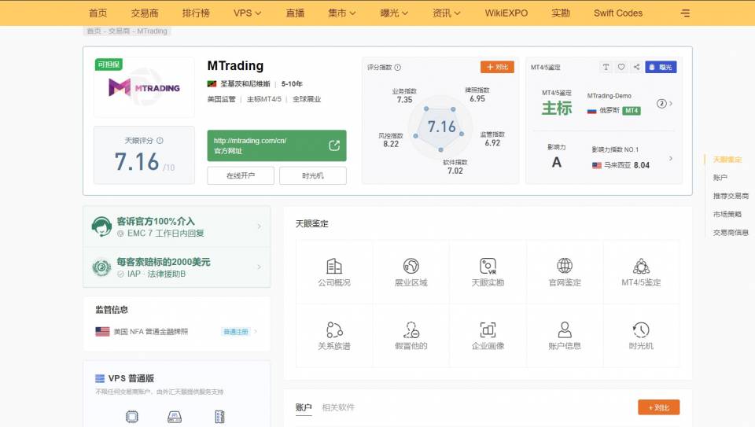The width and height of the screenshot is (755, 427).
Task: Click the orange 对比 button in score panel
Action: 497,67
